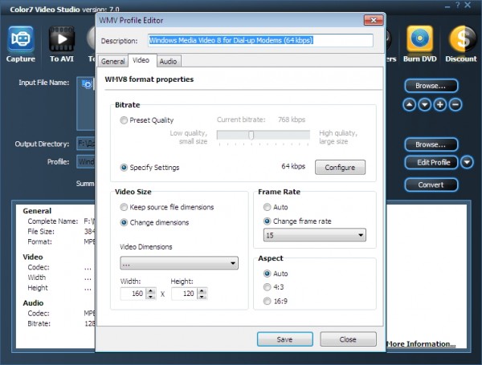Viewport: 482px width, 365px height.
Task: Switch to the Audio tab
Action: tap(168, 62)
